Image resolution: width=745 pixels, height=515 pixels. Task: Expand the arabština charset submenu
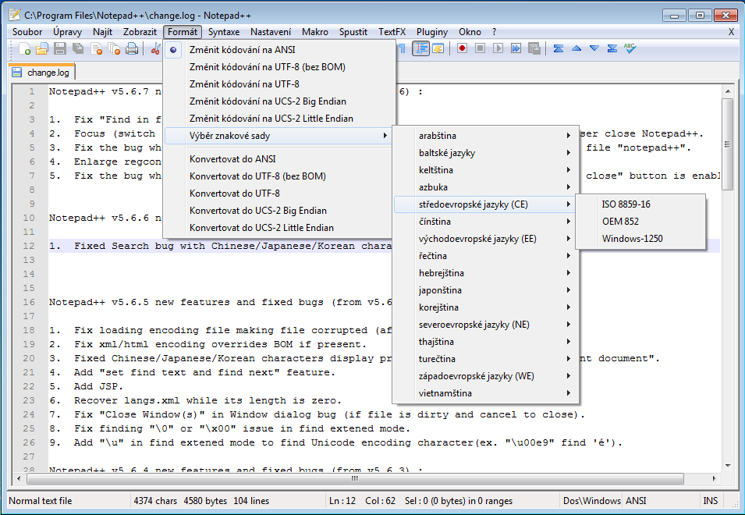485,136
